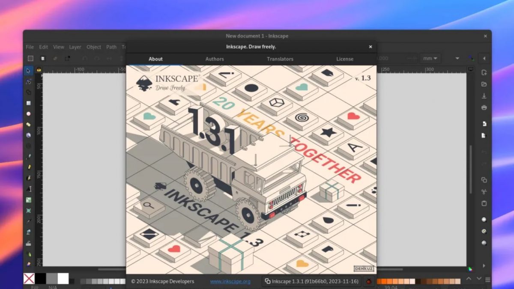The width and height of the screenshot is (514, 289).
Task: Open the Path menu
Action: tap(111, 47)
